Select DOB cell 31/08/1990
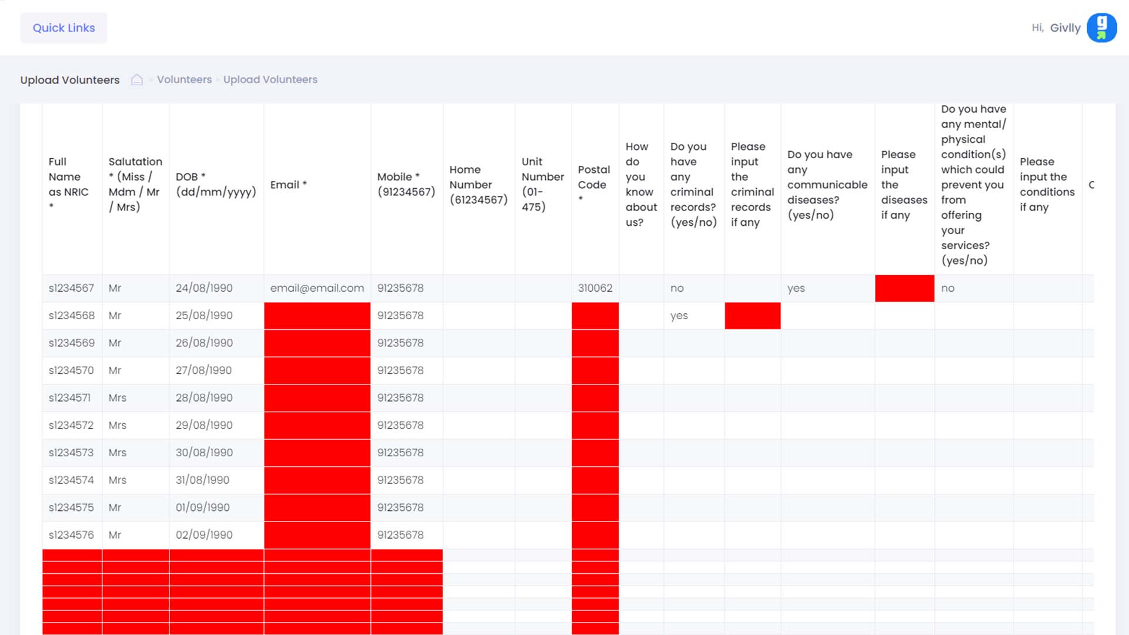This screenshot has width=1129, height=635. [202, 480]
